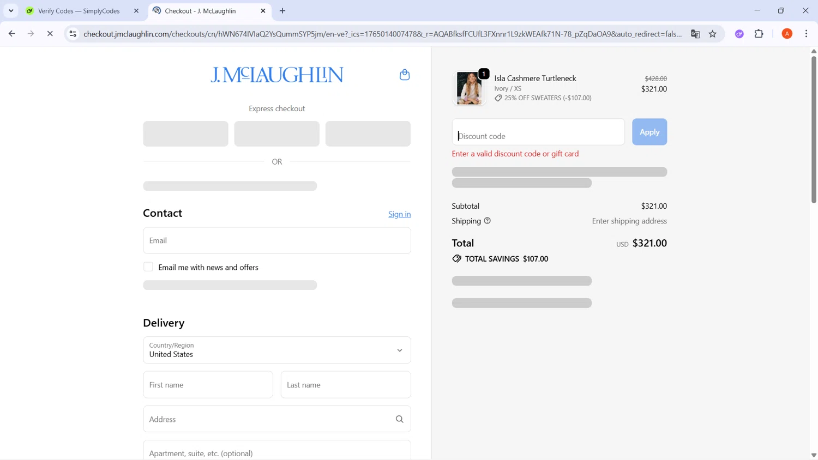Viewport: 818px width, 460px height.
Task: Focus the Discount code field
Action: (538, 132)
